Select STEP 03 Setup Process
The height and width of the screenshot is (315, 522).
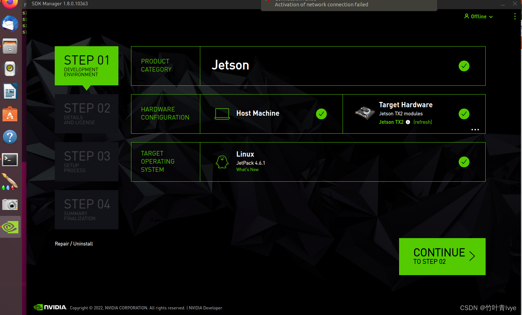pos(87,162)
